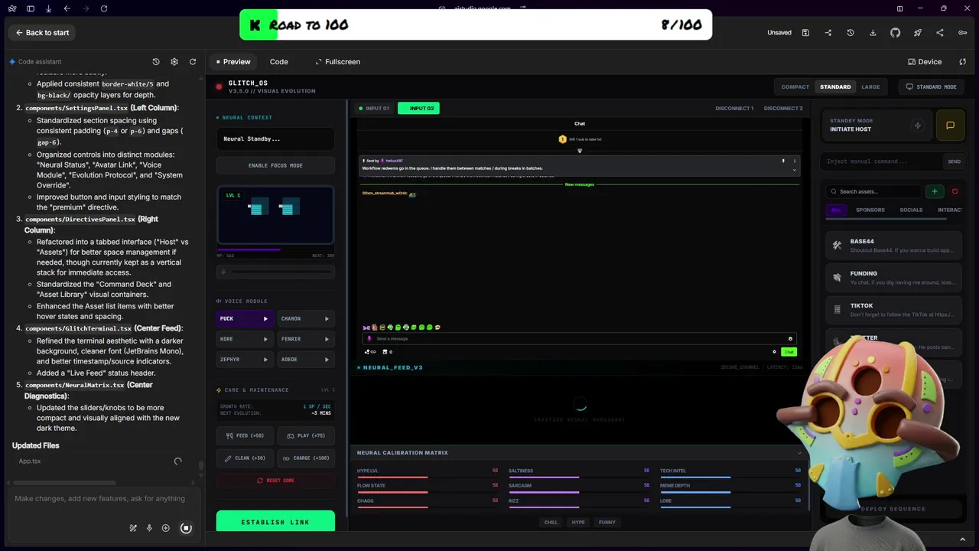Image resolution: width=979 pixels, height=551 pixels.
Task: Select the Kore voice
Action: [245, 339]
